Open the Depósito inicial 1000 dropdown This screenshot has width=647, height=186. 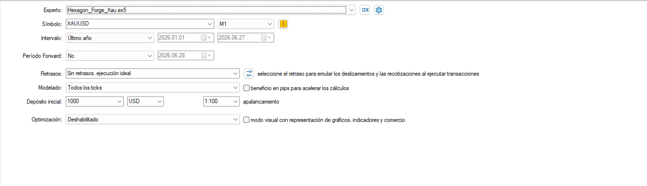coord(119,102)
